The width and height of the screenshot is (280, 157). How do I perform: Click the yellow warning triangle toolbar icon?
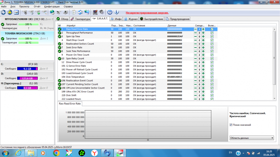(10, 12)
